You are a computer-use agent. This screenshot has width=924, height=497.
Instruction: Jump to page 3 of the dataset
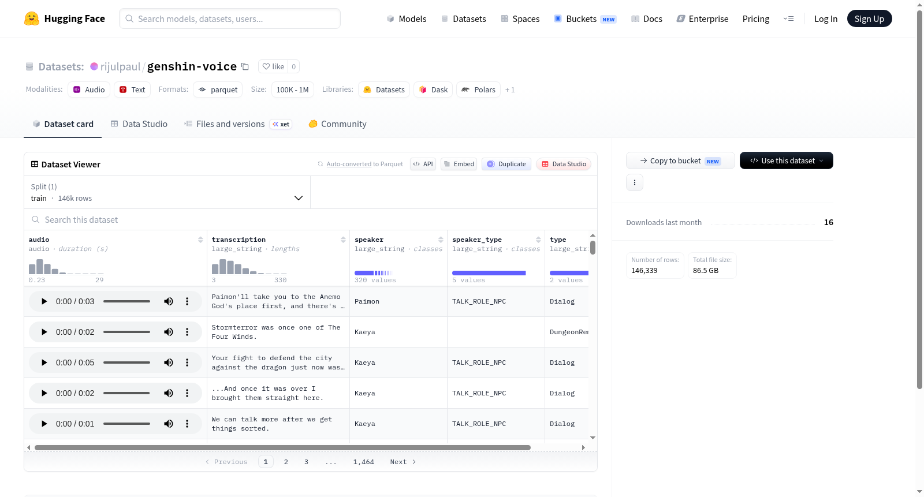[x=306, y=462]
